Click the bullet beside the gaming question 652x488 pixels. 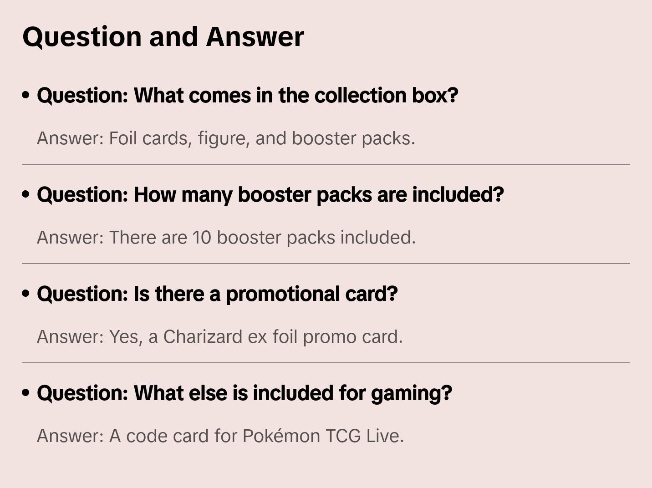[x=26, y=393]
